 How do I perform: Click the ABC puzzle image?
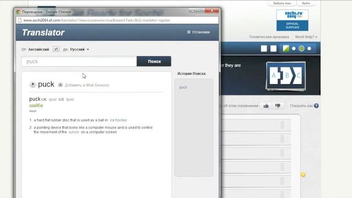coord(286,76)
